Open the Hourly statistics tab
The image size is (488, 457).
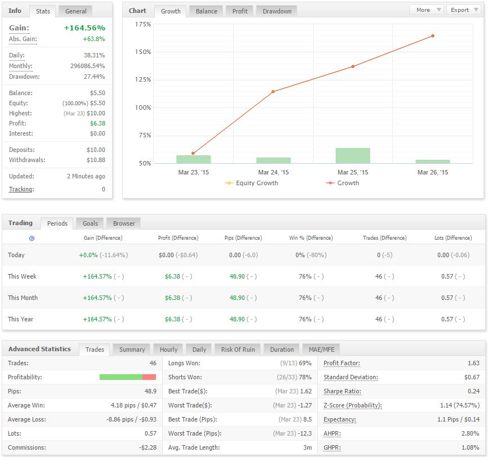tap(168, 350)
